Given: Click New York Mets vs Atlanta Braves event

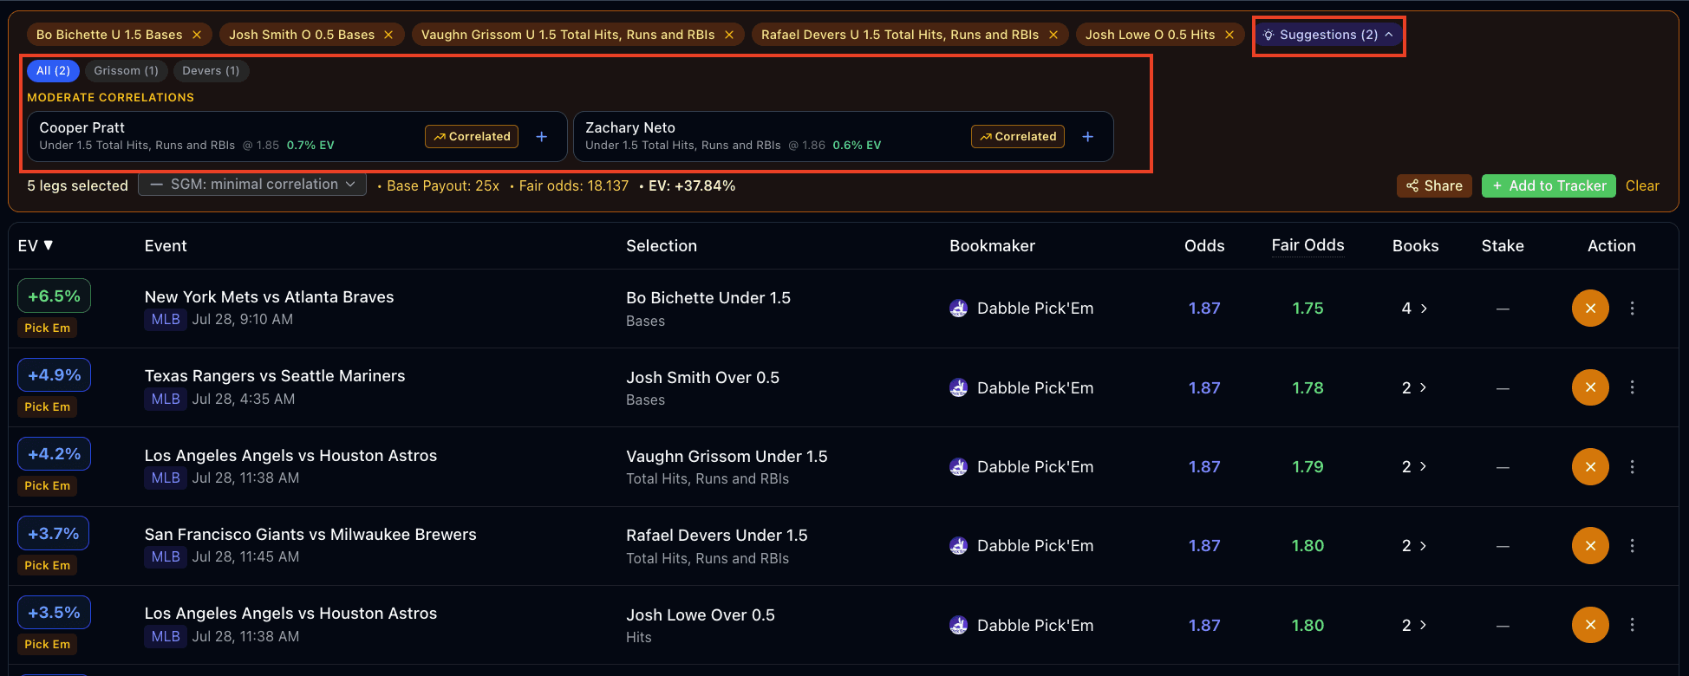Looking at the screenshot, I should [x=269, y=297].
